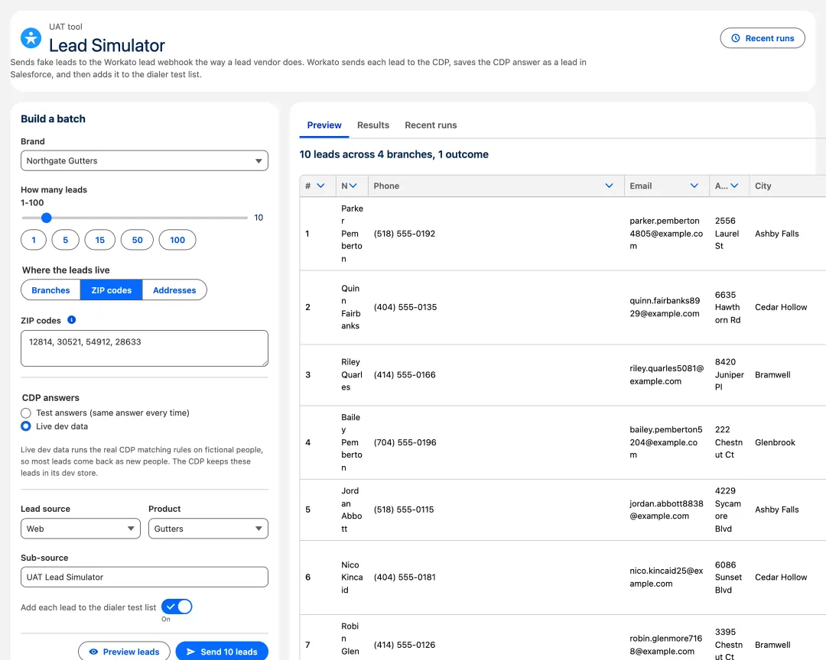Click the Lead Simulator accessibility figure icon
Image resolution: width=826 pixels, height=660 pixels.
point(31,38)
